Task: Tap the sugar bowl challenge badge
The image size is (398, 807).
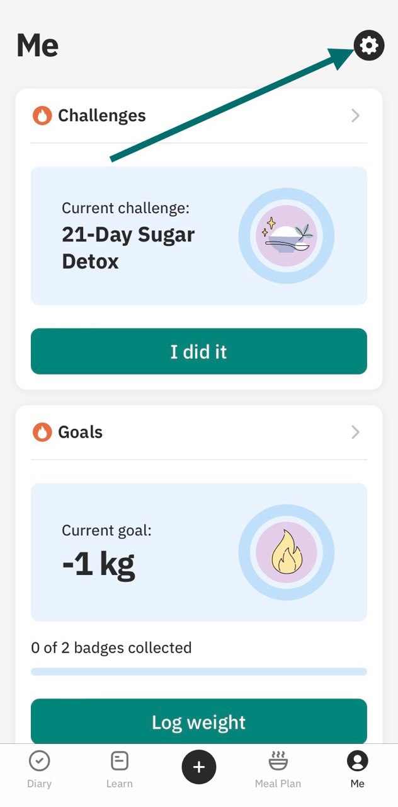Action: [x=287, y=236]
